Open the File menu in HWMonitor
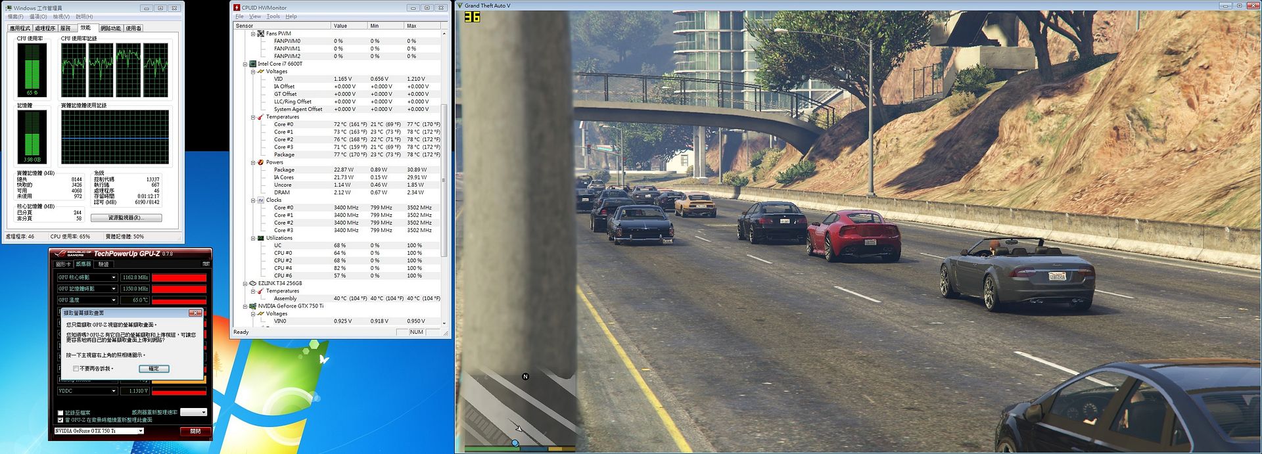This screenshot has height=454, width=1262. point(239,16)
